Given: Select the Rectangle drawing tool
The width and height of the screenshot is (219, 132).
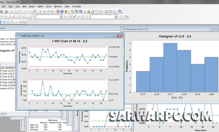Looking at the screenshot, I should [x=4, y=22].
